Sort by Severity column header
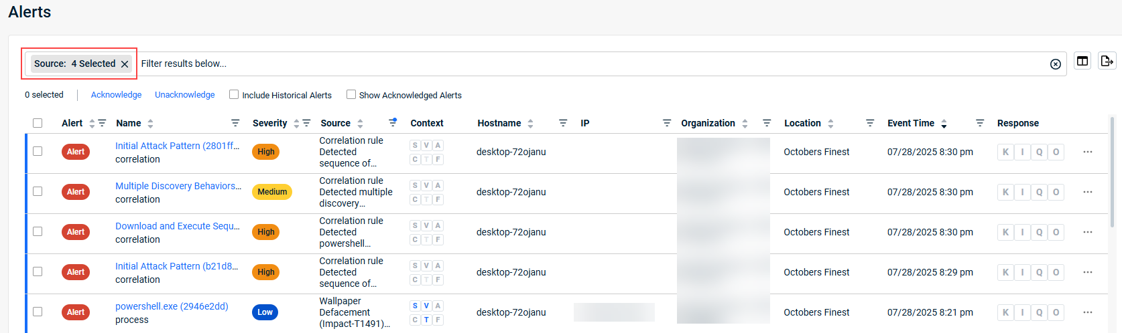Screen dimensions: 1122x333 [x=269, y=123]
